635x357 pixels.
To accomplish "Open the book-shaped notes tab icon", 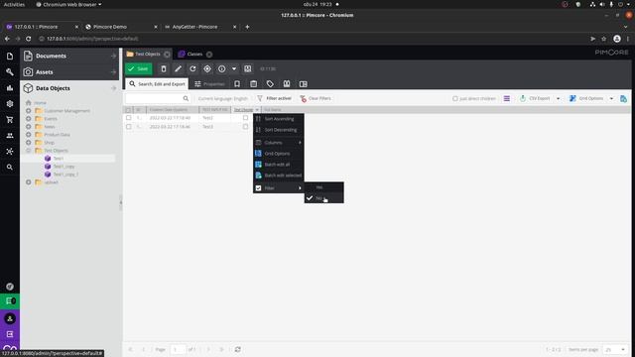I will click(x=287, y=83).
